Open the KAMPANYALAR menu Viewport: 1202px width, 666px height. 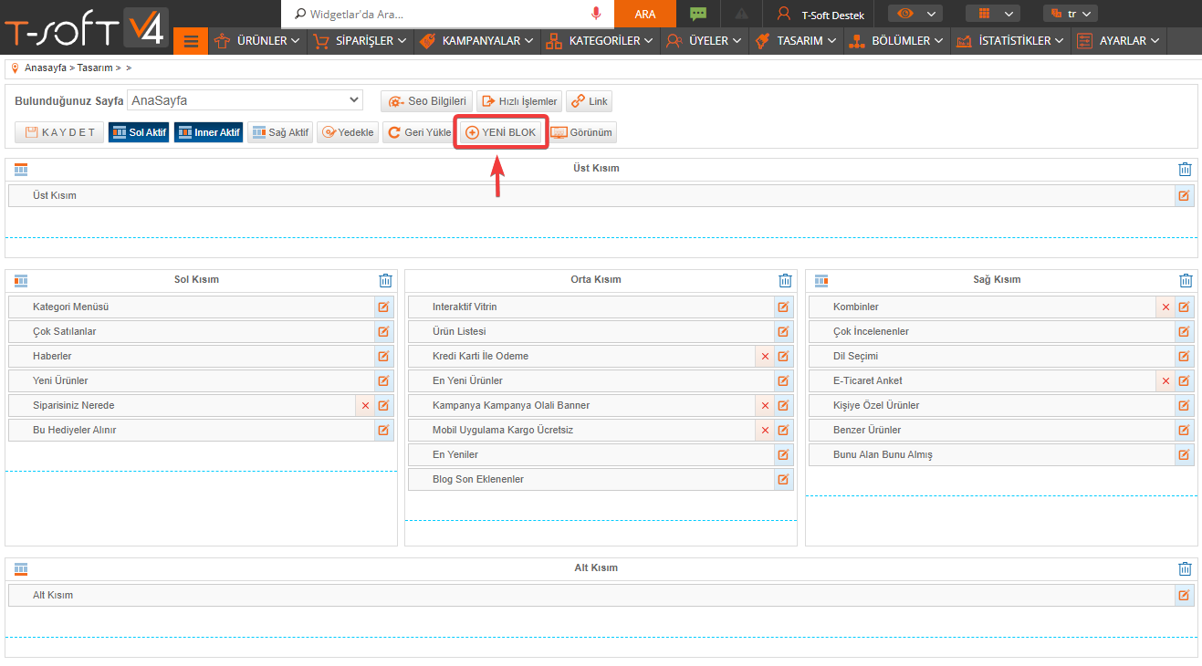[x=476, y=41]
